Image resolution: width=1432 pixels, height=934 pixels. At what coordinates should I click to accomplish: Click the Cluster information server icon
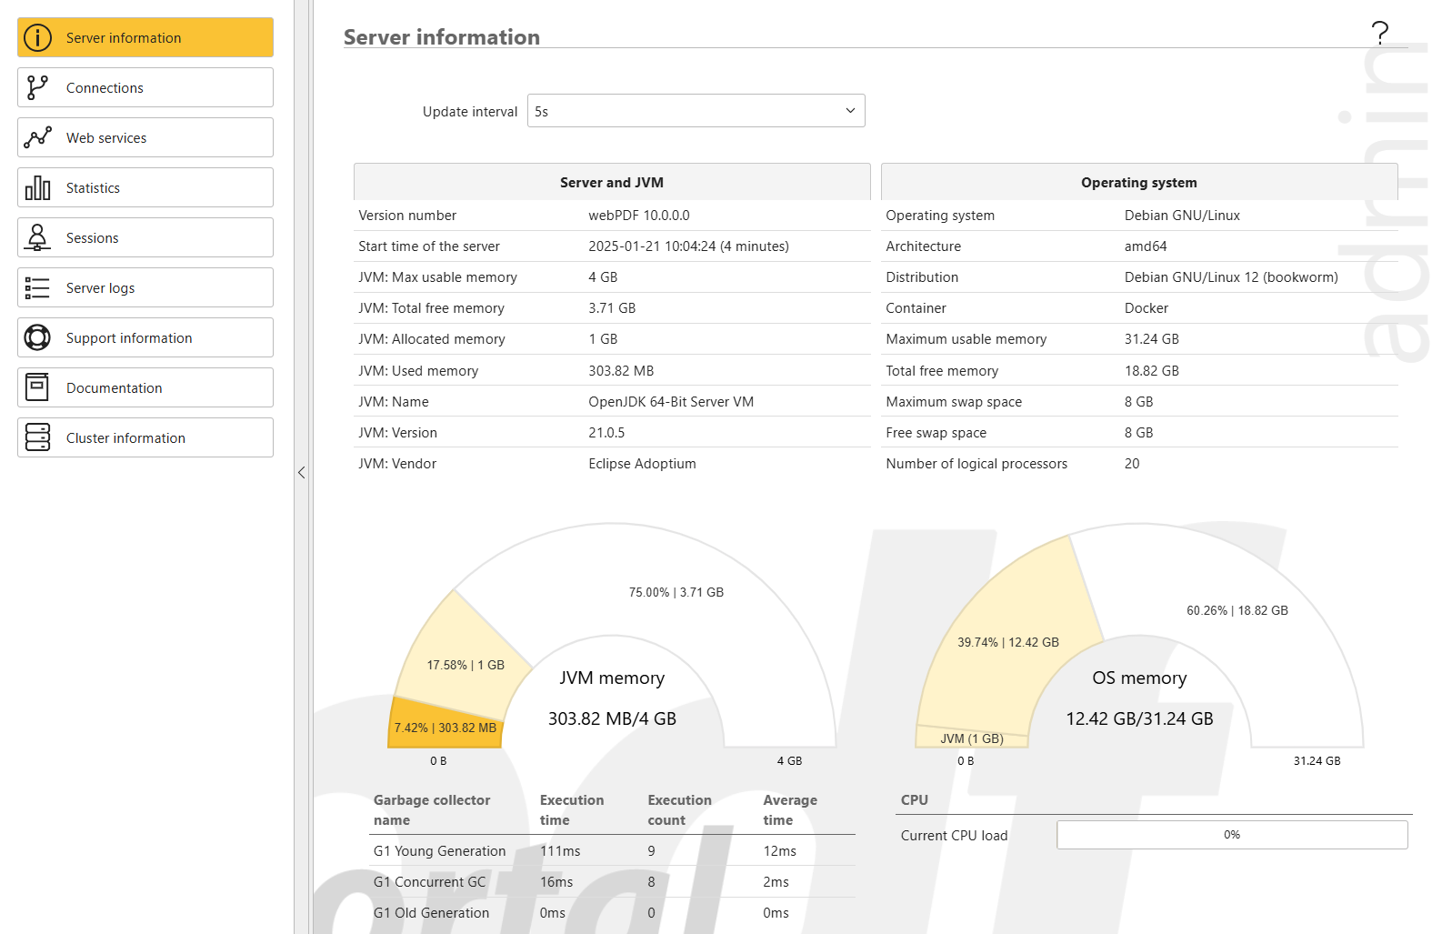[x=37, y=437]
